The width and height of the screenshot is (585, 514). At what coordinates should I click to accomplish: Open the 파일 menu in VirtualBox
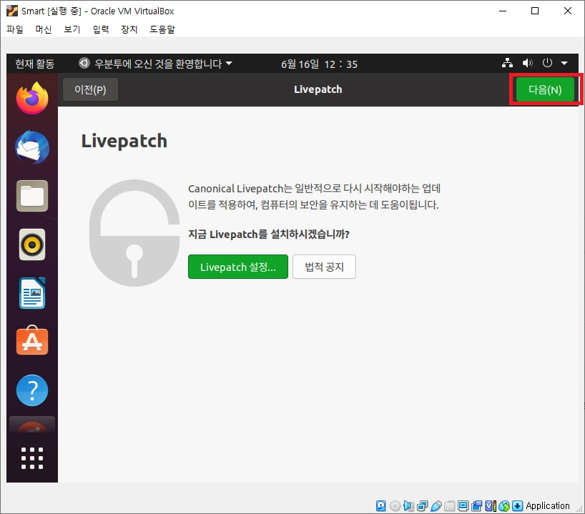(x=15, y=29)
